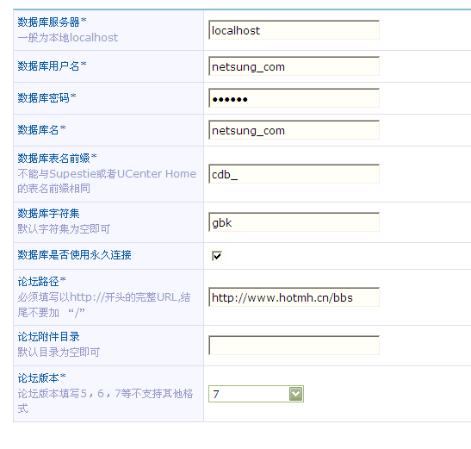This screenshot has width=471, height=449.
Task: Click the hint 默认目录为空即可
Action: [59, 352]
